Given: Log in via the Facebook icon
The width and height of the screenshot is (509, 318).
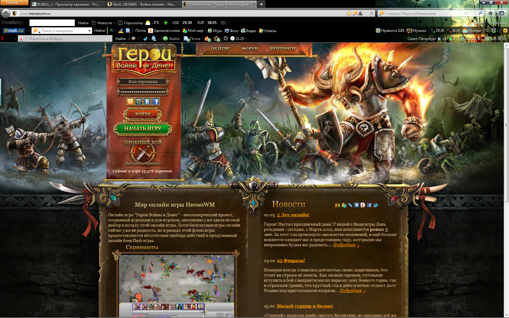Looking at the screenshot, I should point(156,101).
